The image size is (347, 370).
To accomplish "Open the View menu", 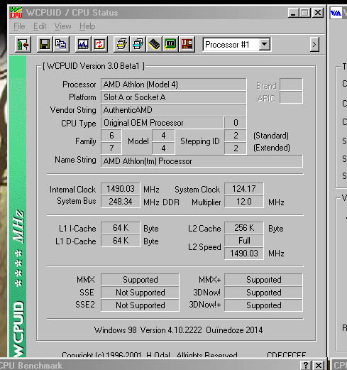I will [62, 26].
